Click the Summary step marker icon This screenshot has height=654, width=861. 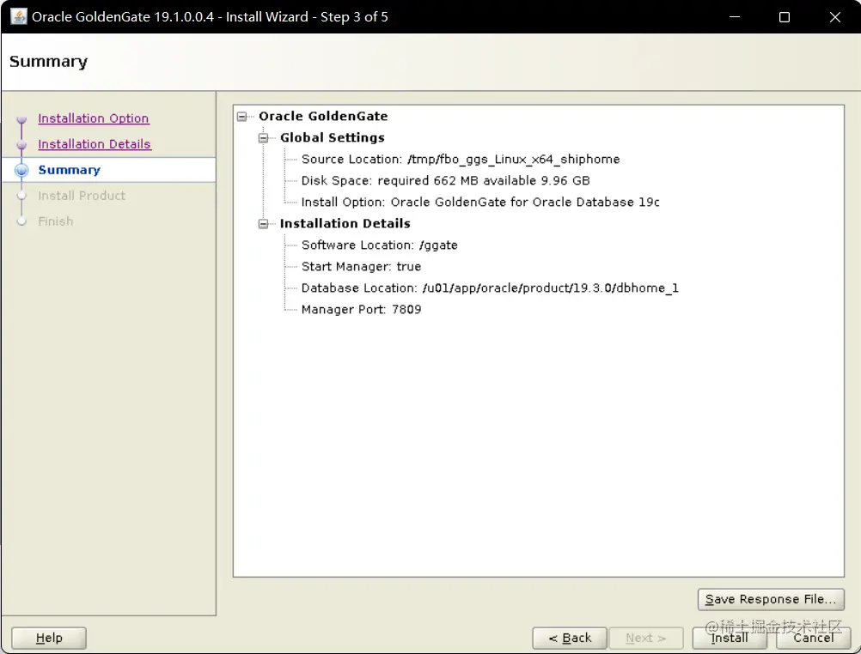[x=21, y=170]
